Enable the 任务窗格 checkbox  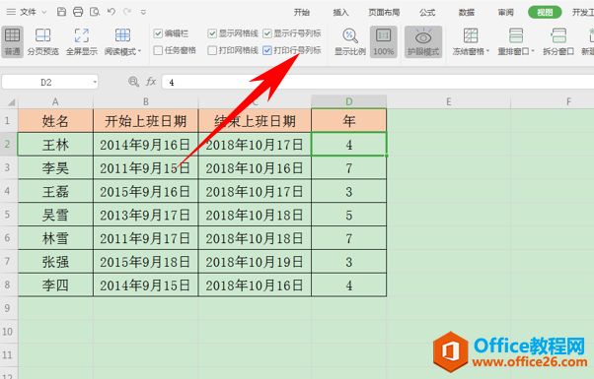(x=158, y=50)
